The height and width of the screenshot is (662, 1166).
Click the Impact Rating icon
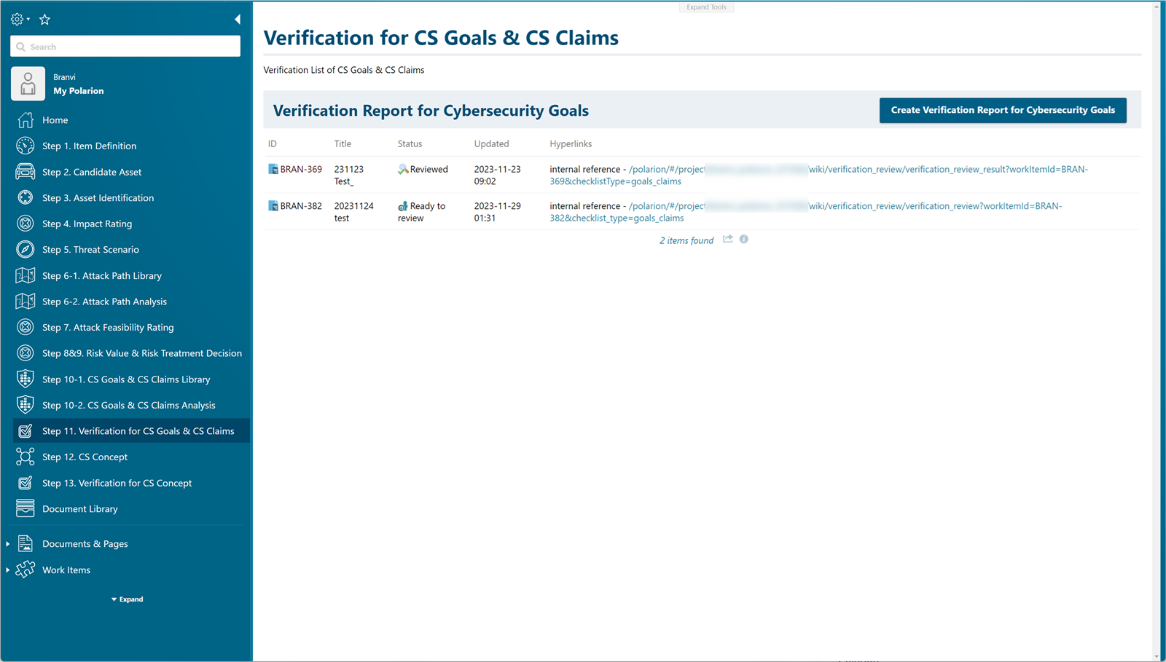[x=26, y=224]
